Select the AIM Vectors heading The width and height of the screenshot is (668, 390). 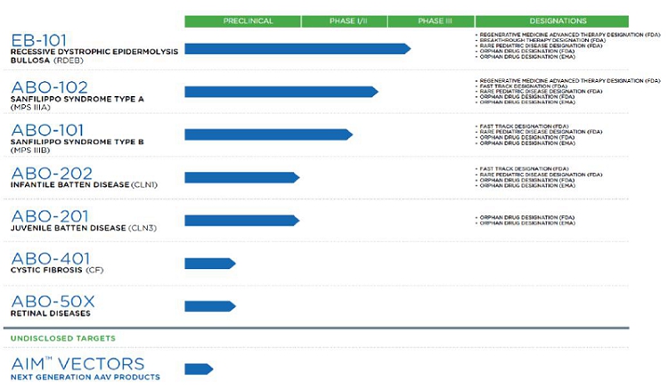tap(77, 363)
